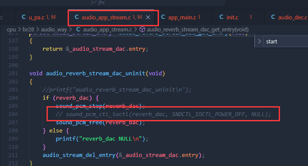This screenshot has height=166, width=308.
Task: Click the printf("reverb_dac NULL\n") line
Action: tap(102, 139)
